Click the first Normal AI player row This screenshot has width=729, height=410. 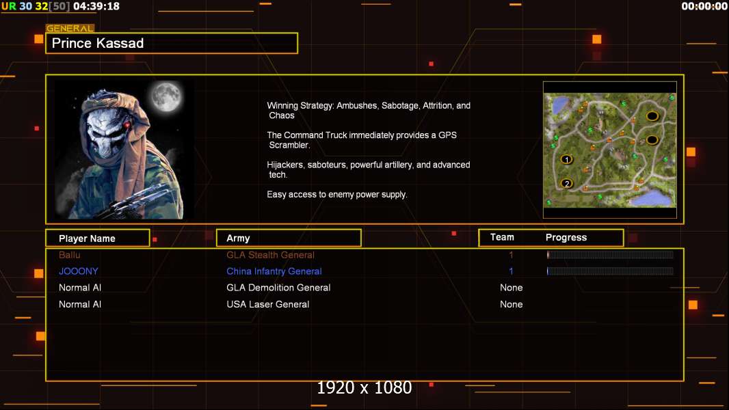(364, 288)
